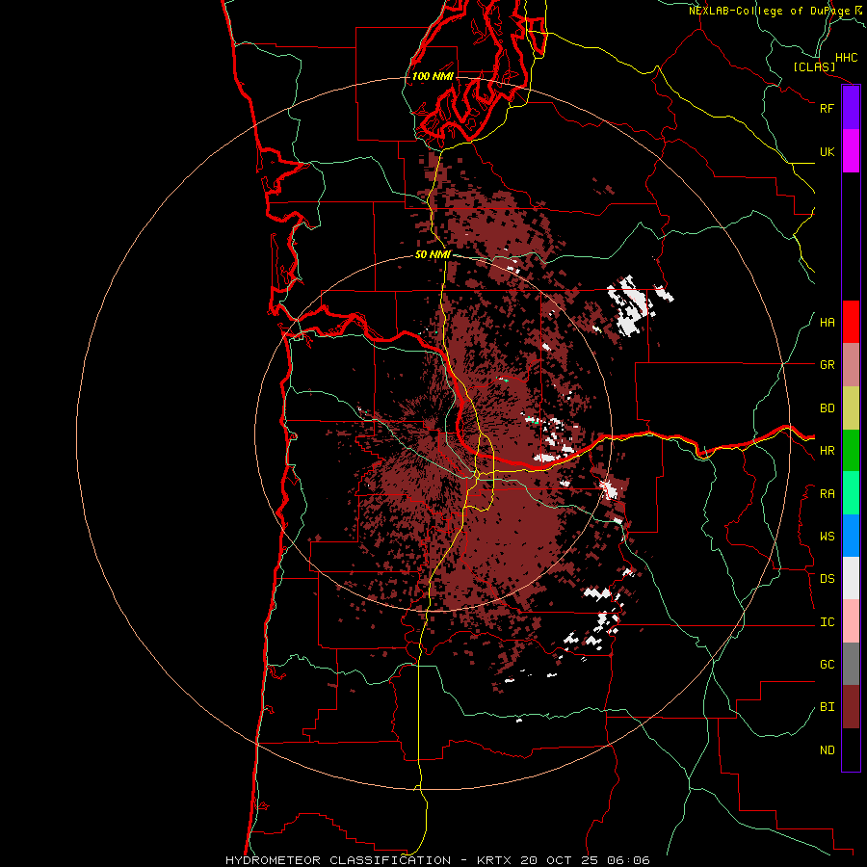The height and width of the screenshot is (867, 867).
Task: Click the ND legend label
Action: 827,750
